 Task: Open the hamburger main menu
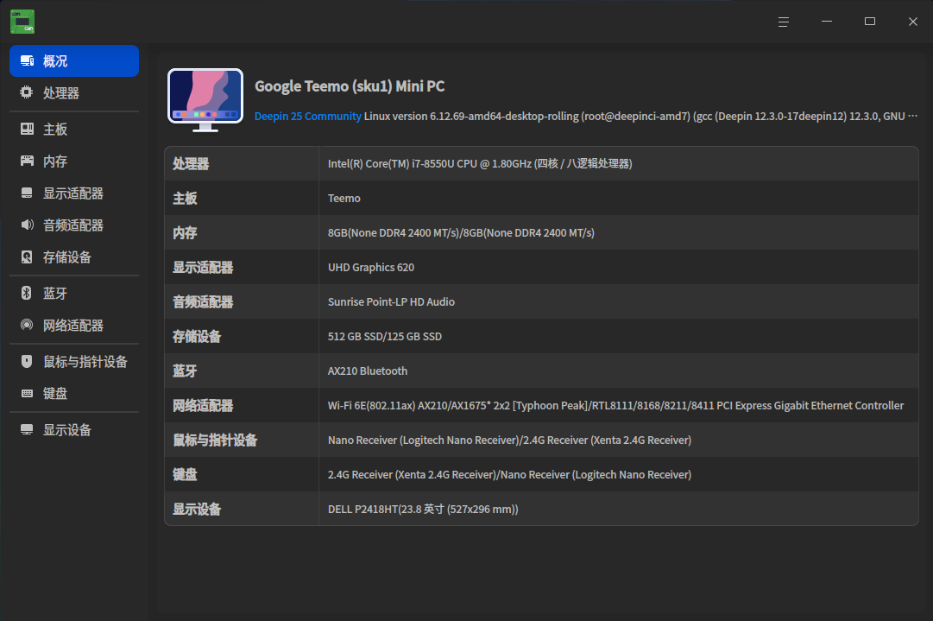click(x=784, y=22)
